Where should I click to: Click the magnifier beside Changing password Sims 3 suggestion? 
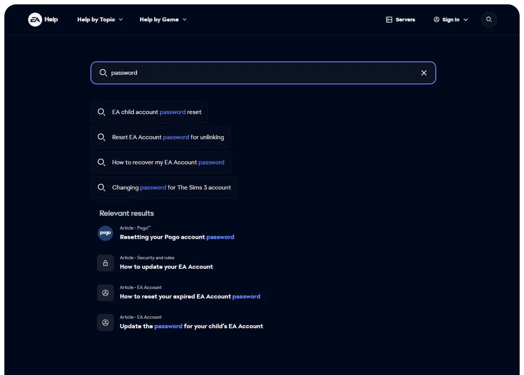pos(101,187)
